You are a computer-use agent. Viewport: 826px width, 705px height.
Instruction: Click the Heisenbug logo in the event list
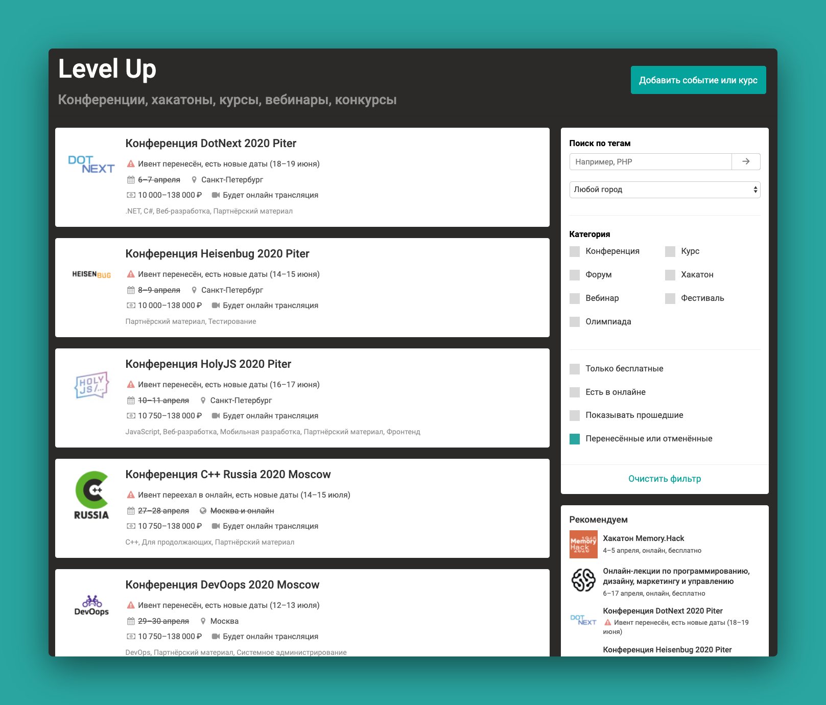[91, 274]
